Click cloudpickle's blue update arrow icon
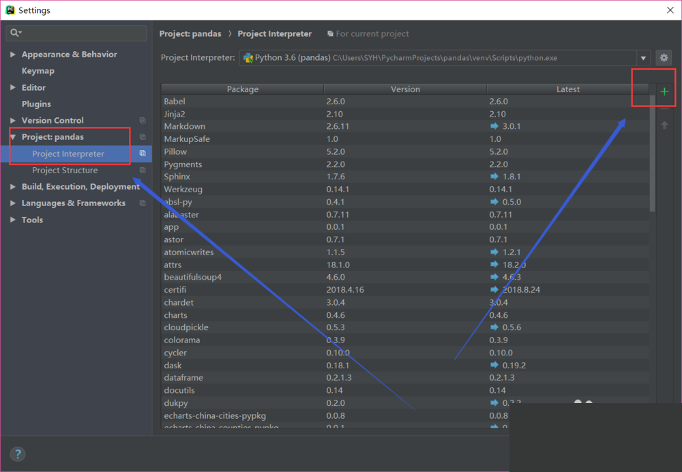 (494, 327)
